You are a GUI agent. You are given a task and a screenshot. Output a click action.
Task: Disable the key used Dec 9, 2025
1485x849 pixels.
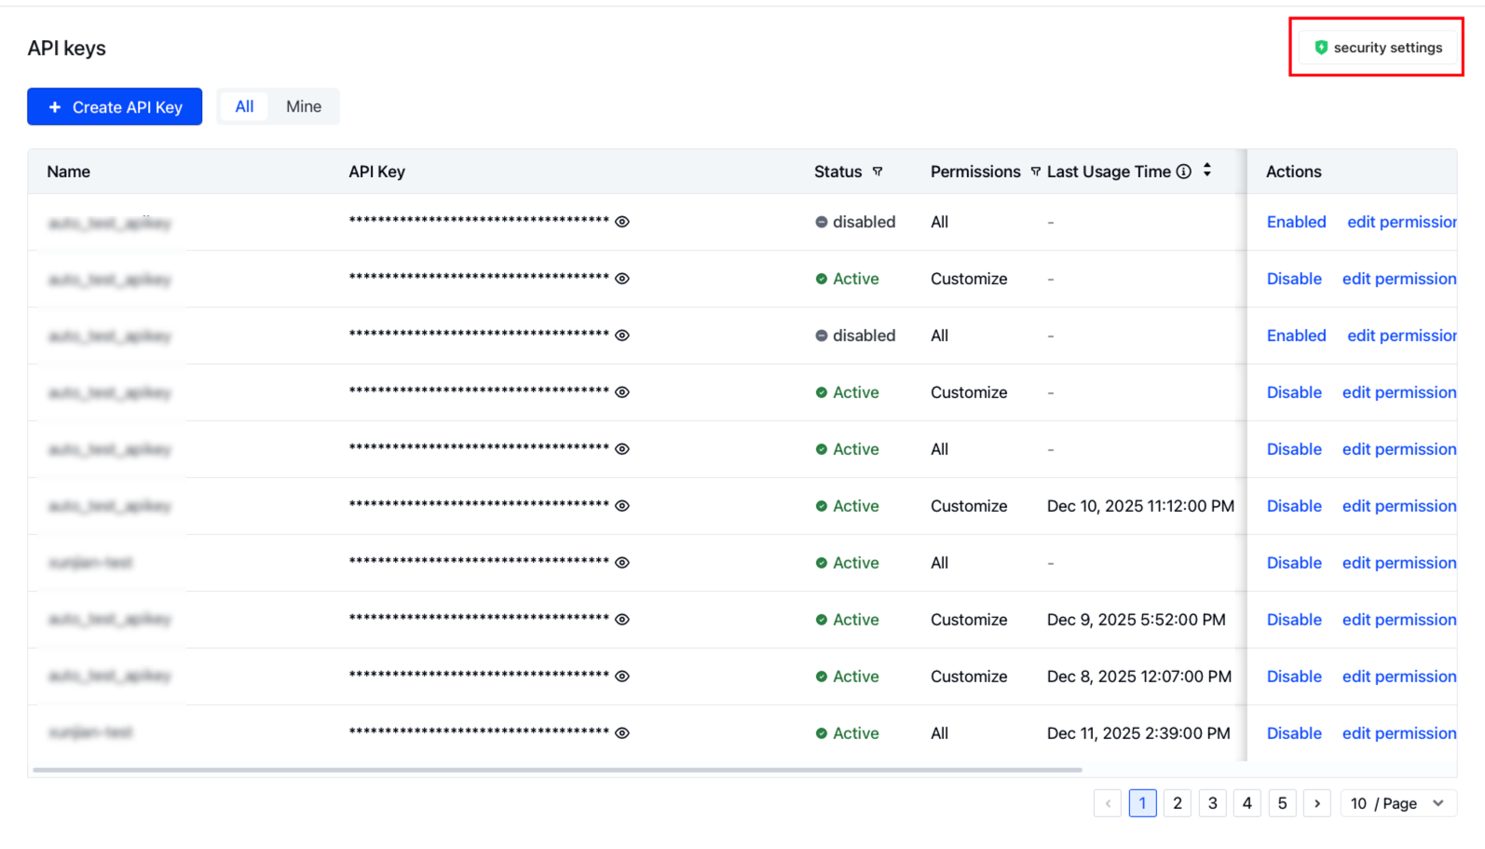coord(1293,620)
